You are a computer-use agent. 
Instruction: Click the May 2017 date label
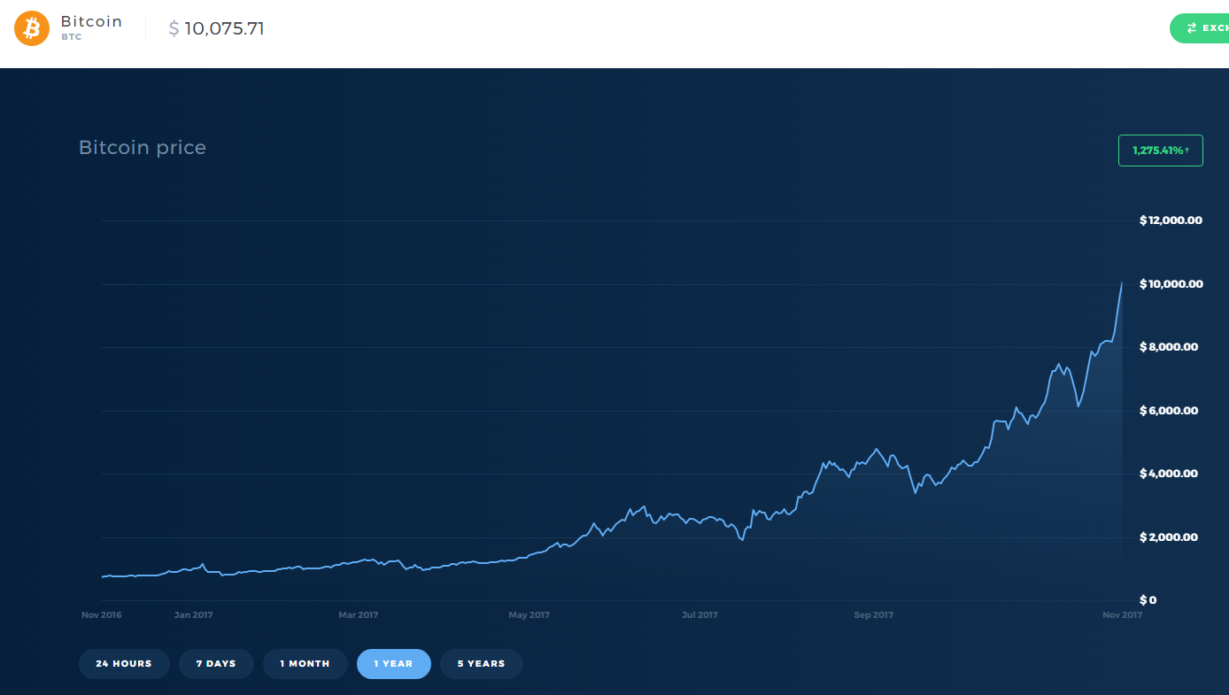(529, 614)
